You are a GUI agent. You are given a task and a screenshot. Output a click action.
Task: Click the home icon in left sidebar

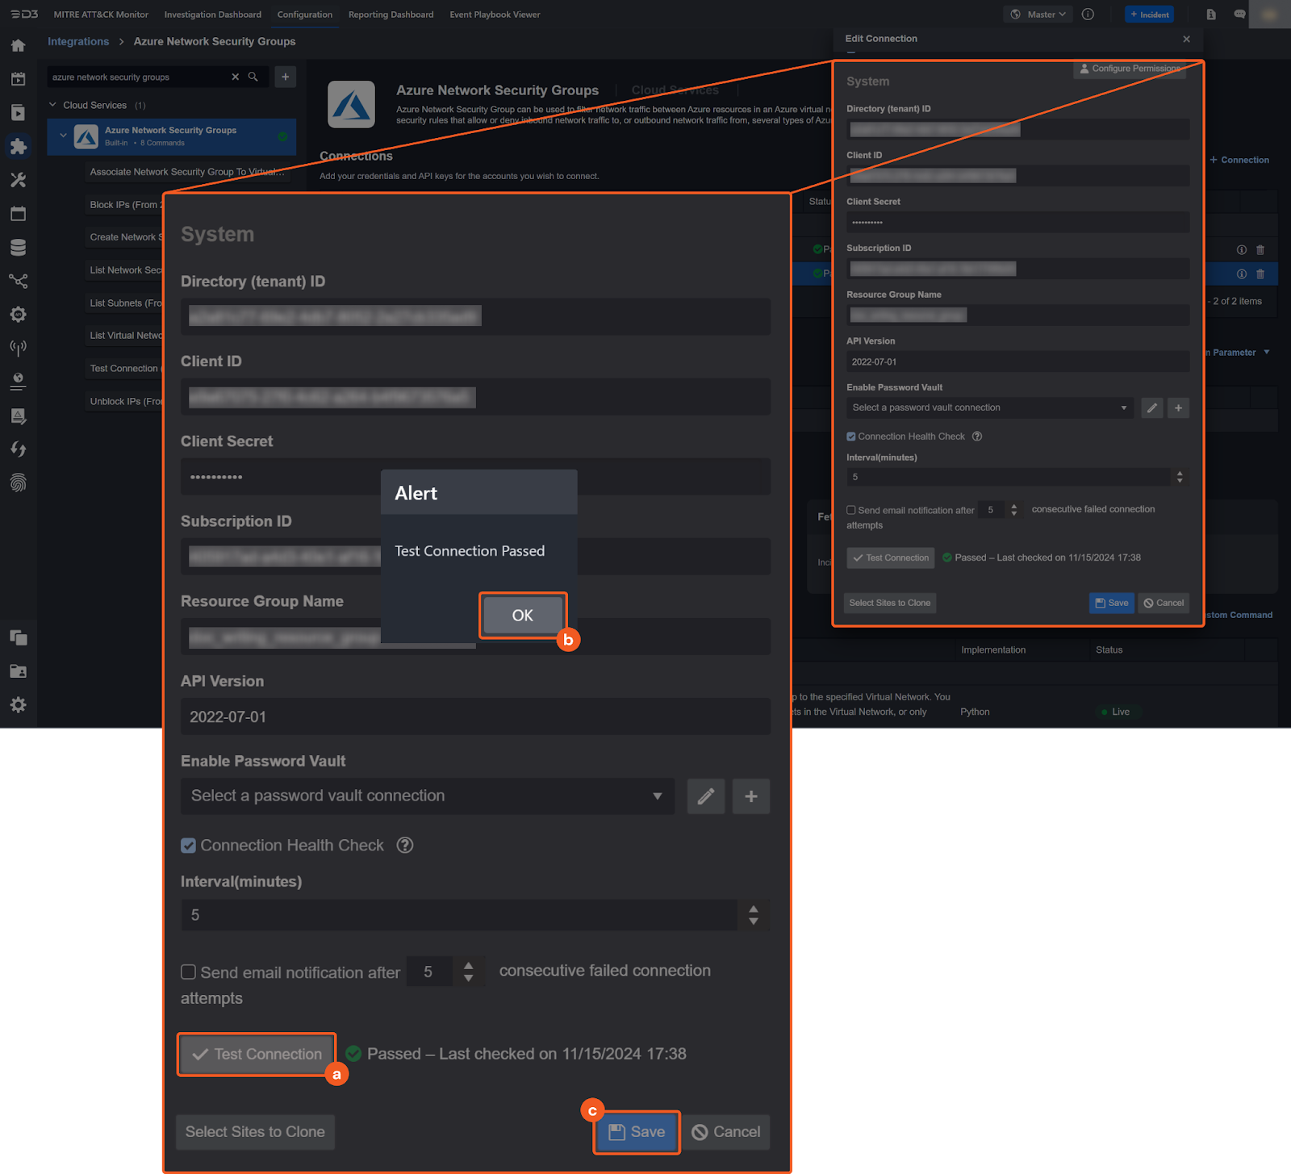[18, 45]
